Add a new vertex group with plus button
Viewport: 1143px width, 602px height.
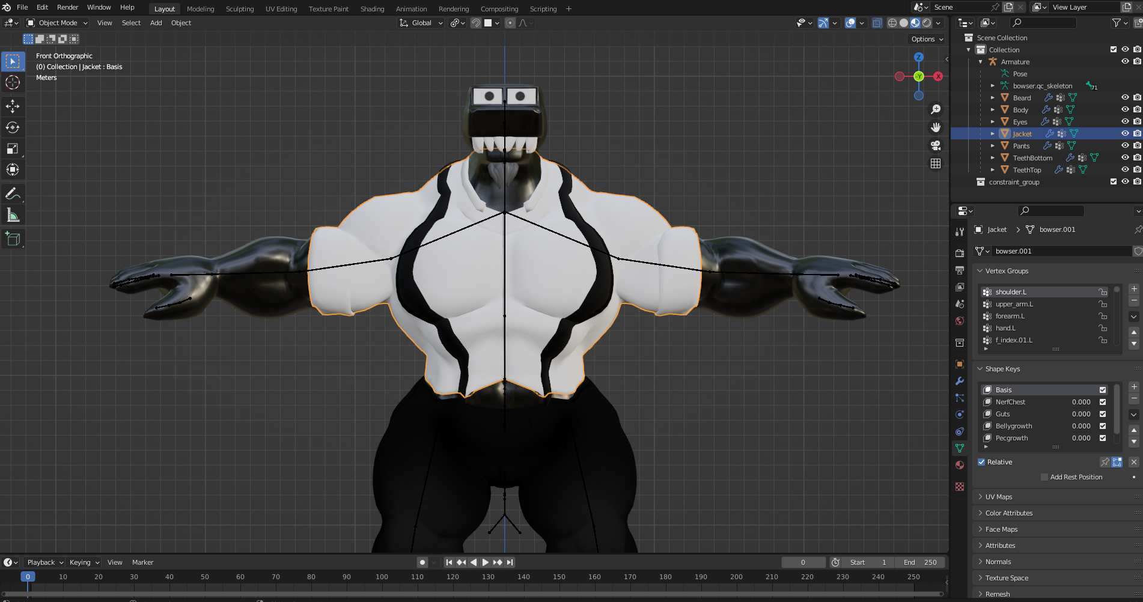[x=1134, y=289]
